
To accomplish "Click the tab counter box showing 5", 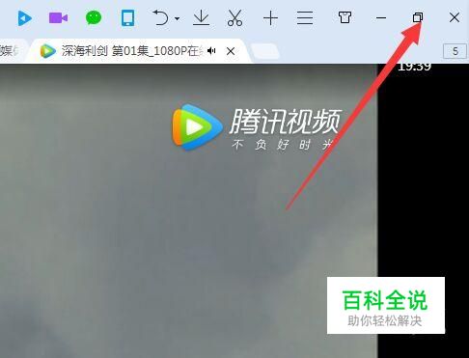I will [455, 51].
